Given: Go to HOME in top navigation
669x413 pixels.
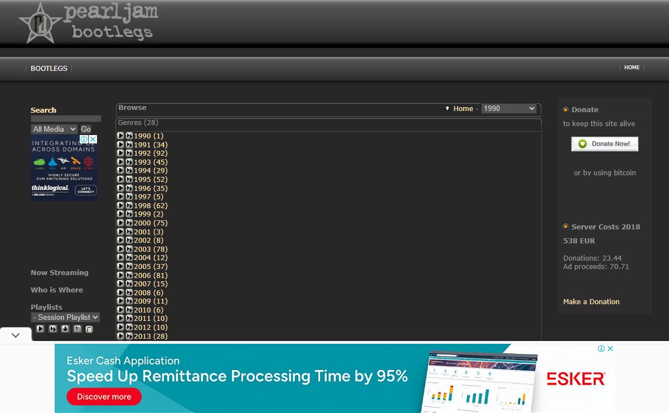Looking at the screenshot, I should click(632, 67).
